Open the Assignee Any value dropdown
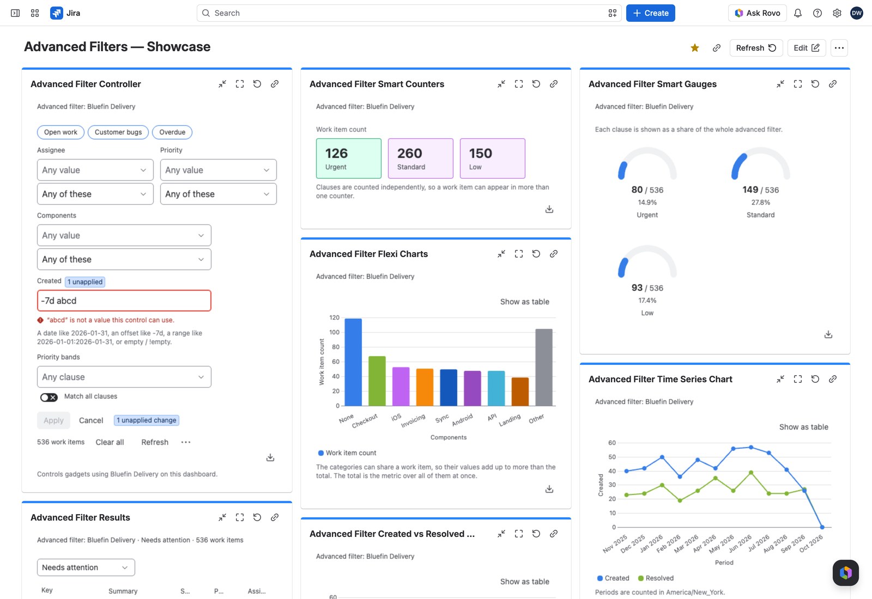The height and width of the screenshot is (599, 872). click(x=95, y=170)
